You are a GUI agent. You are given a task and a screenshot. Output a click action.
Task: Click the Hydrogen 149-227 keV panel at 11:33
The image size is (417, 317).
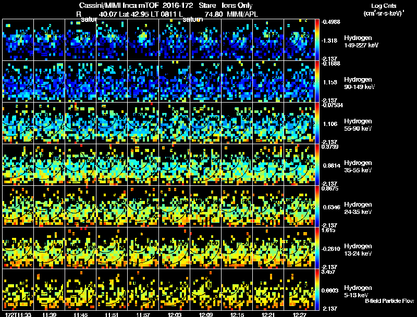tap(18, 40)
